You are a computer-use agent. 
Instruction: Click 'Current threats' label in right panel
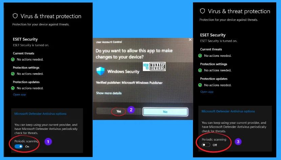click(x=211, y=49)
